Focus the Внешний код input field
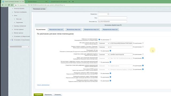Image resolution: width=171 pixels, height=96 pixels. [112, 22]
